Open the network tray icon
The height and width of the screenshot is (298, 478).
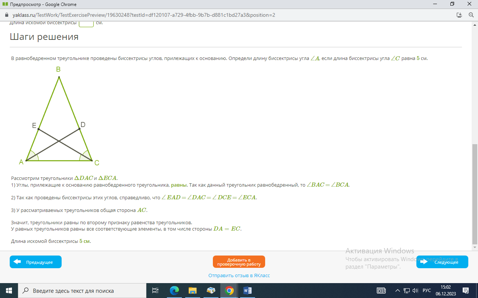pyautogui.click(x=407, y=291)
